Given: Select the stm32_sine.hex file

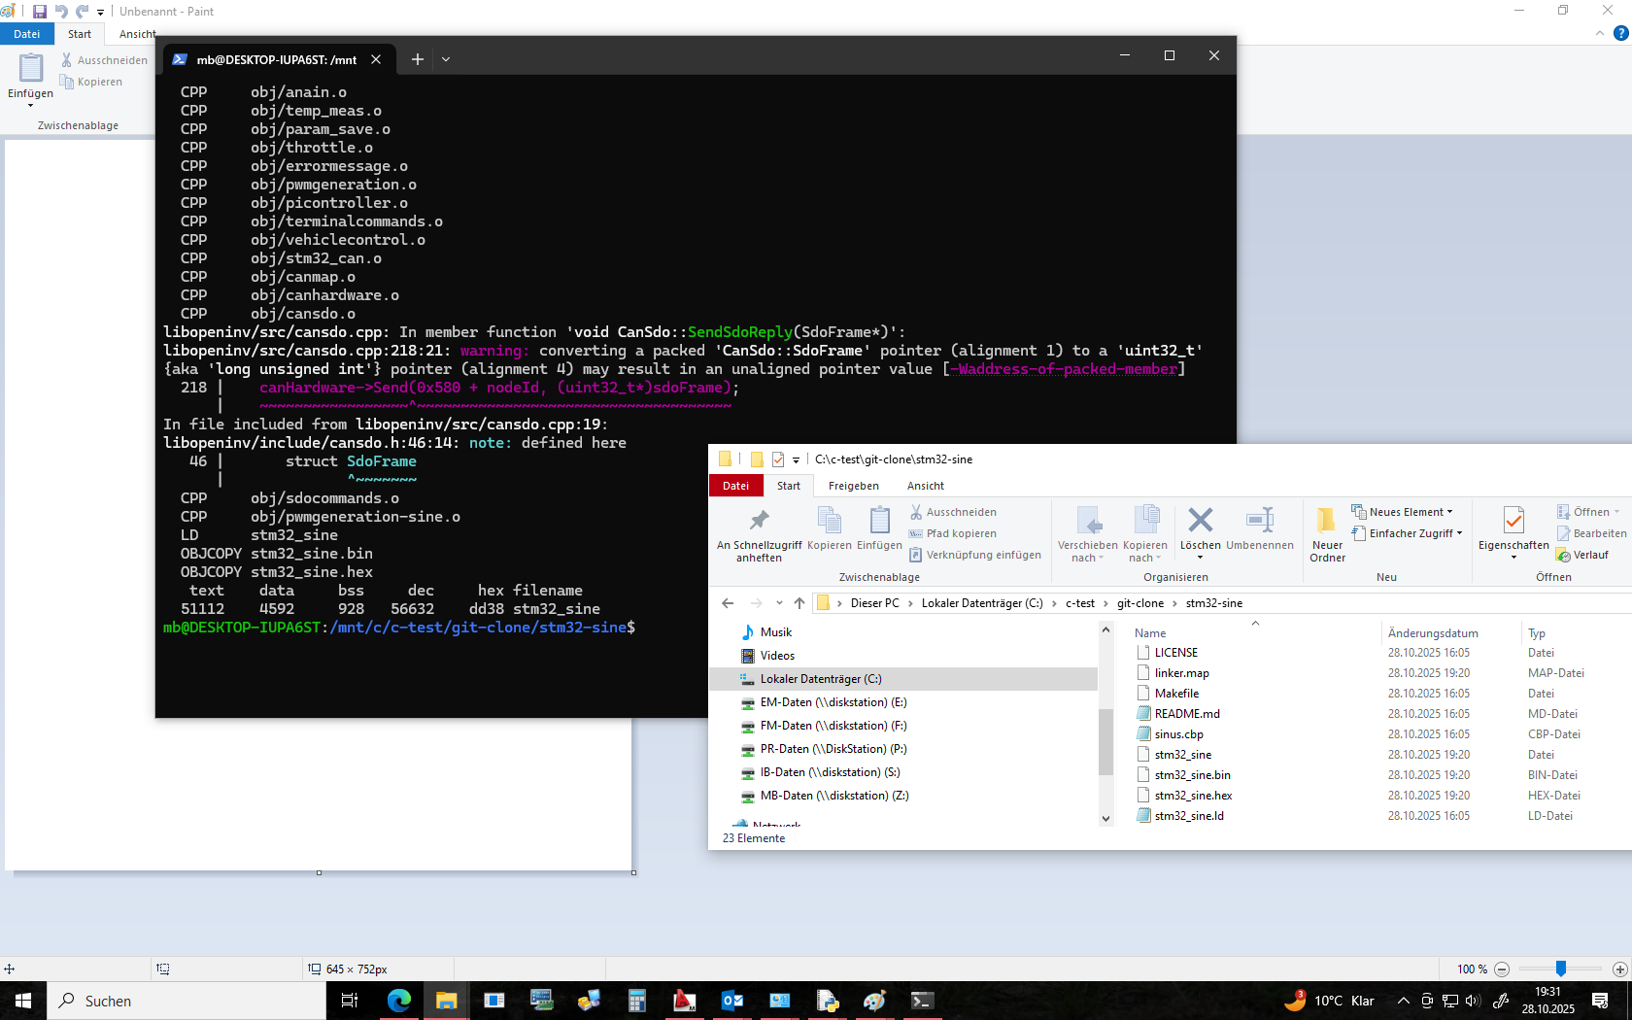Looking at the screenshot, I should [x=1193, y=796].
